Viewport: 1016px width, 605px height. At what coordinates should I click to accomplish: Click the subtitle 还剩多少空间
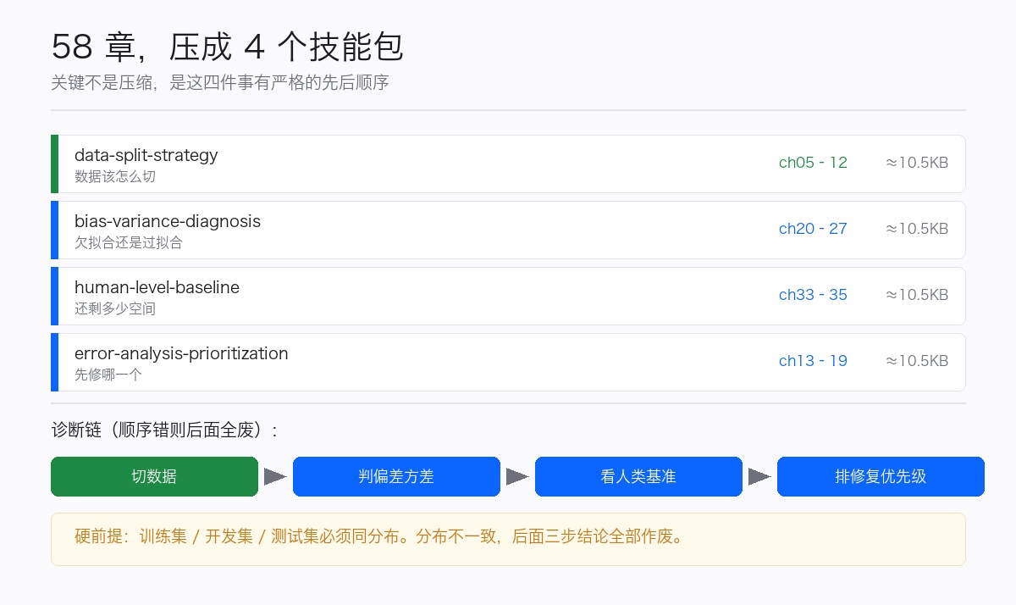pos(115,308)
